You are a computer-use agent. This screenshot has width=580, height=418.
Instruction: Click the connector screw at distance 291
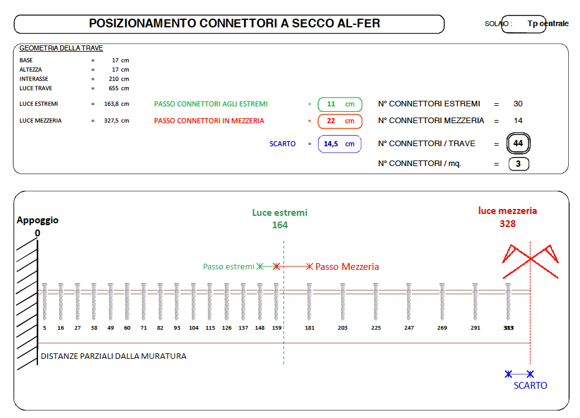coord(475,302)
